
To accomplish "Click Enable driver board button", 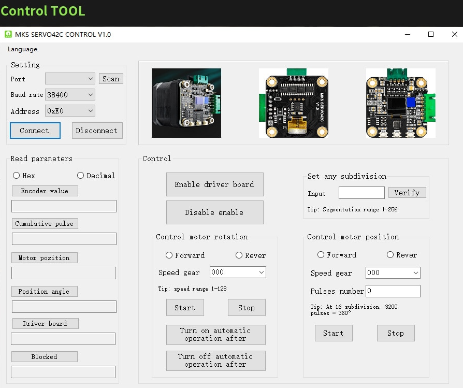I will point(214,184).
